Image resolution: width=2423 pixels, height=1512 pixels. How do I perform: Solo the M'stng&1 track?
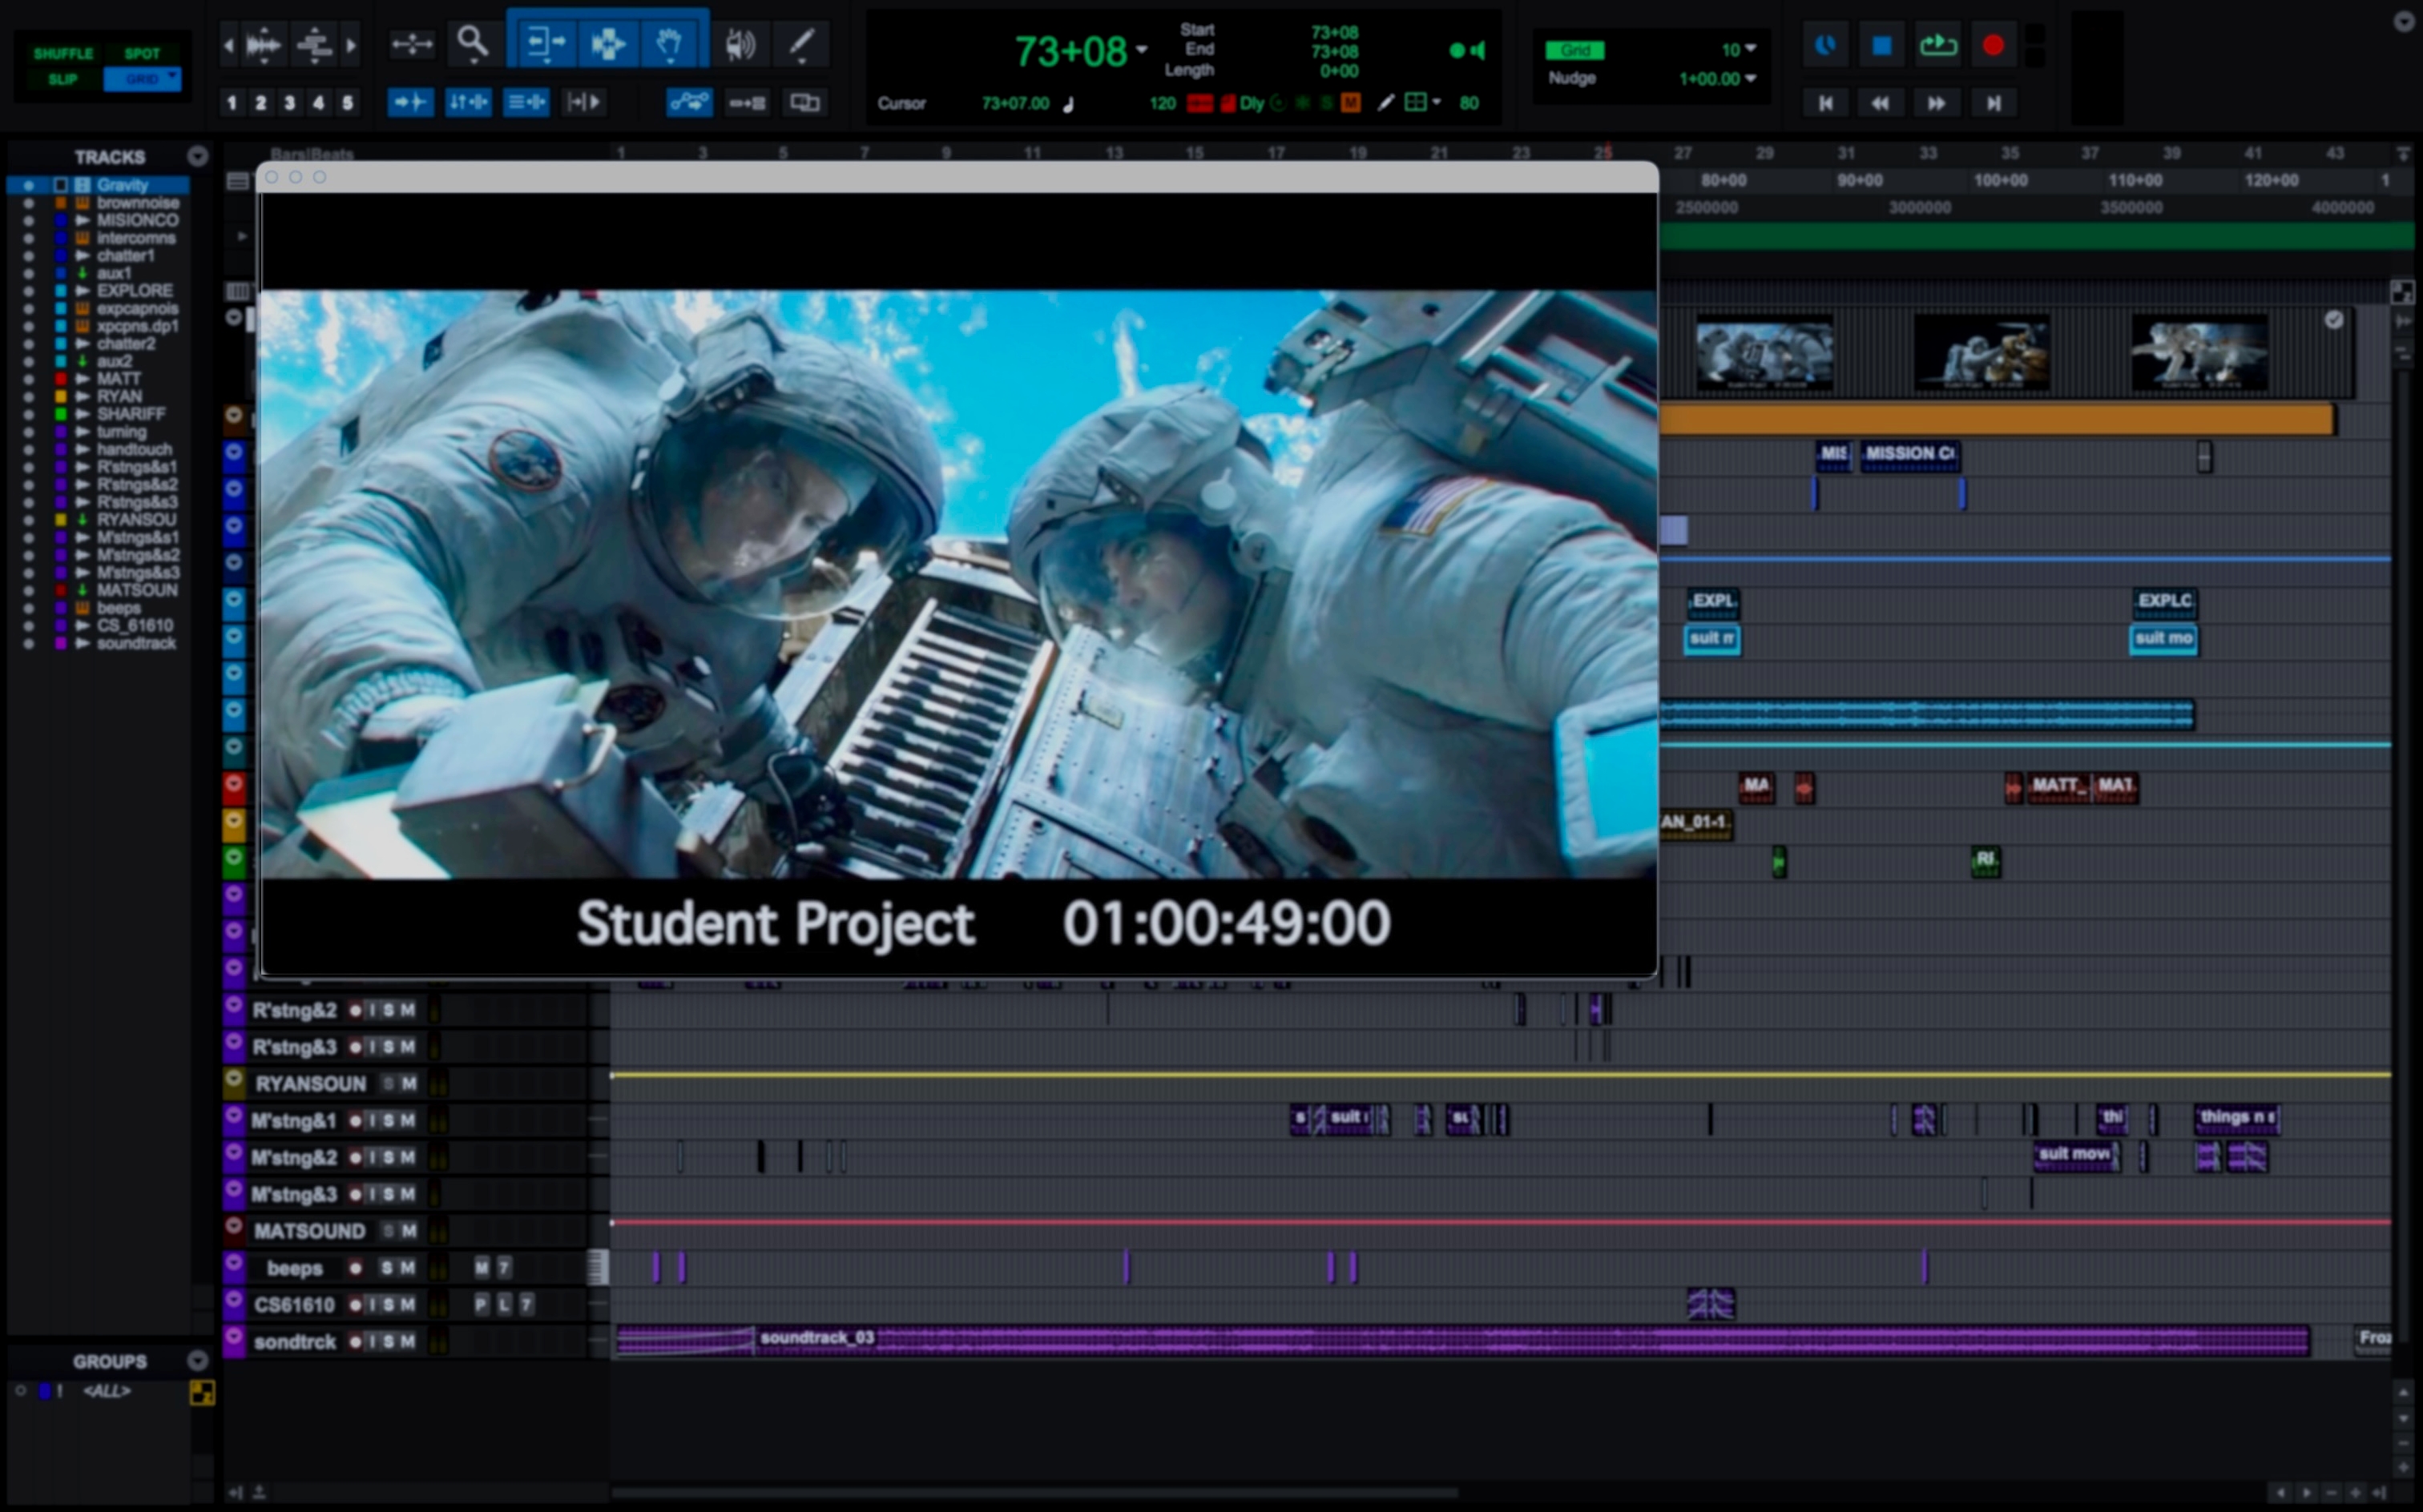(x=389, y=1121)
